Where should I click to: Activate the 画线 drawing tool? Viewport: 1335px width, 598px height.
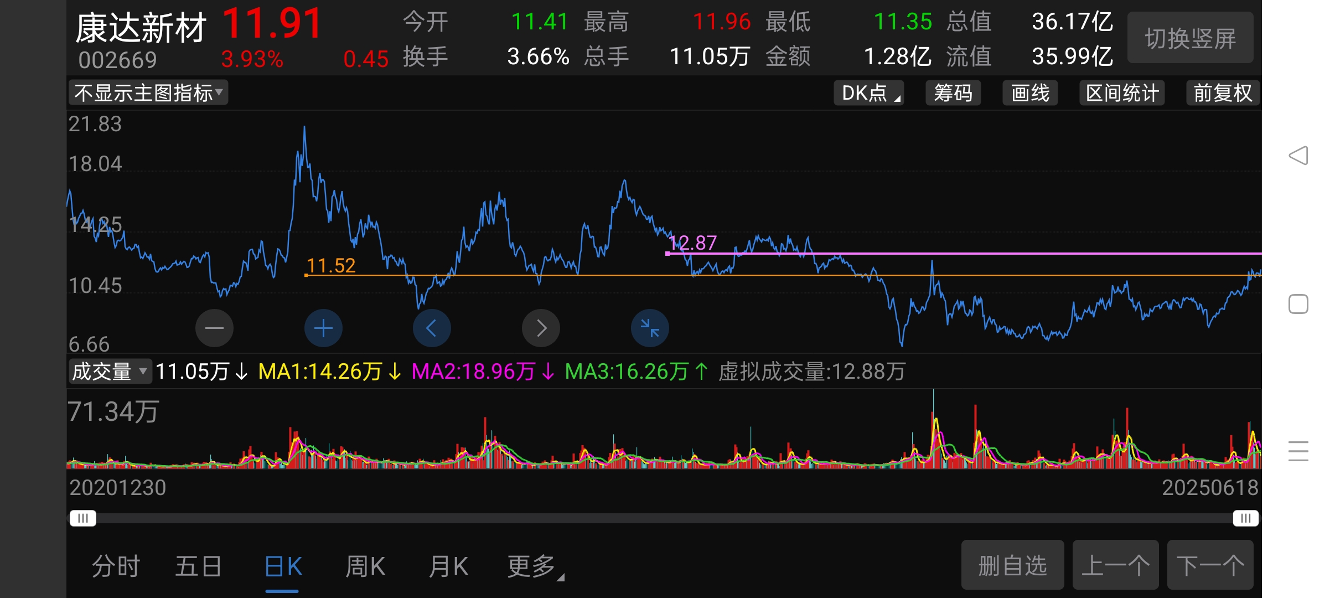point(1030,92)
